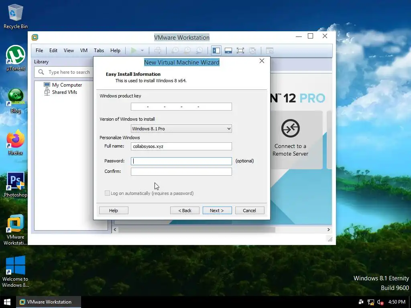Click the Full name field
This screenshot has height=308, width=411.
click(x=181, y=146)
